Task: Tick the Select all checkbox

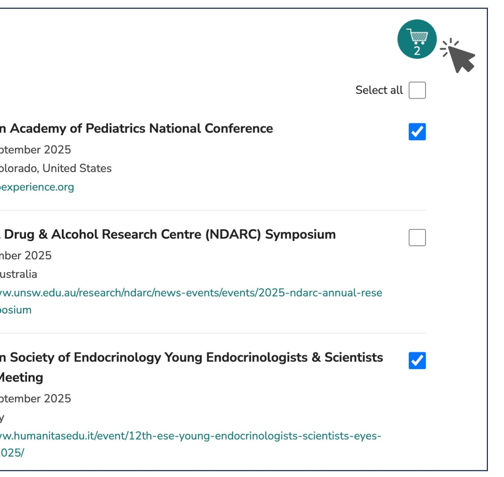Action: click(x=417, y=90)
